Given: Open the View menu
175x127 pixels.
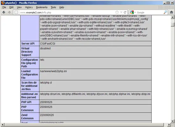Looking at the screenshot, I should (19, 7).
